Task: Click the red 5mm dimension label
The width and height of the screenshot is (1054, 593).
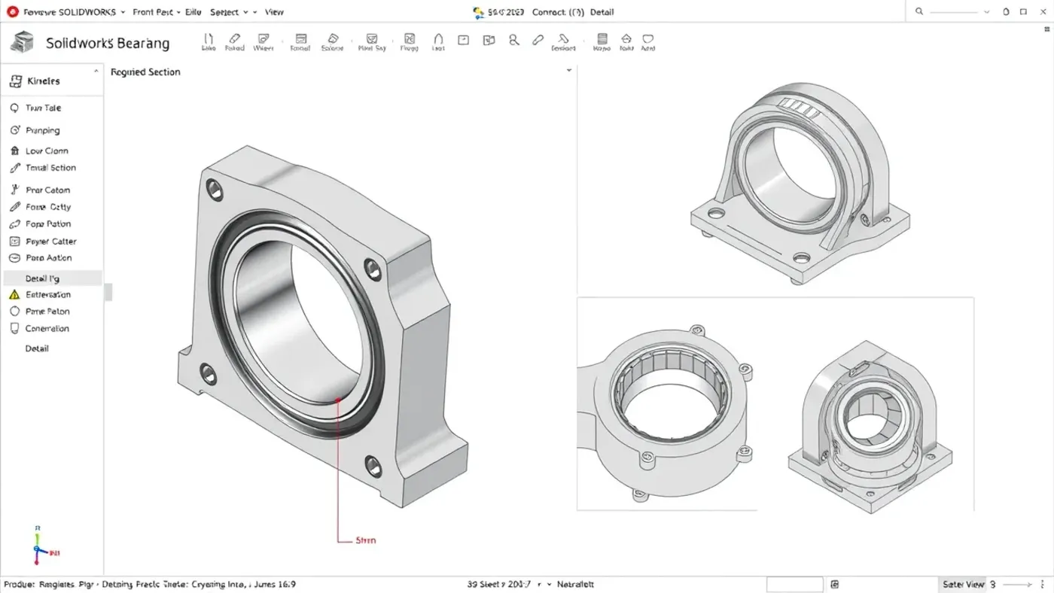Action: tap(366, 540)
